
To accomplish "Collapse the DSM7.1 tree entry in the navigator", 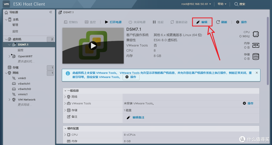I will point(9,44).
